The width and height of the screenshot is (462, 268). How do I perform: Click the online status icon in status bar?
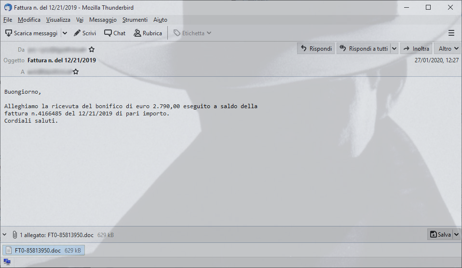pyautogui.click(x=7, y=262)
